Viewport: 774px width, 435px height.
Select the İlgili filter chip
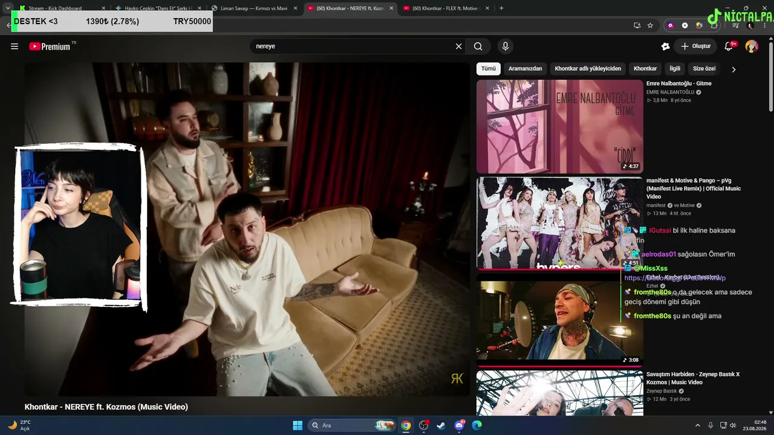675,69
